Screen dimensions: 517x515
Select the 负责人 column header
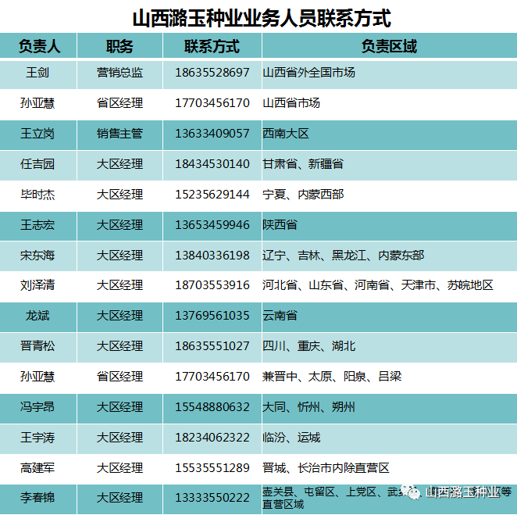[39, 46]
